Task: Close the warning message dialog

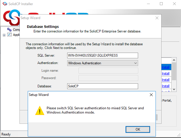Action: pos(151,95)
